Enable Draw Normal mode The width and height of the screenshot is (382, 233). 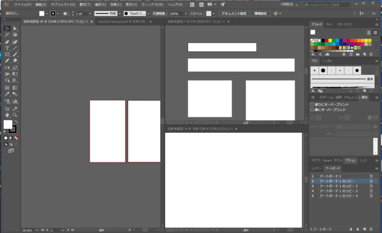[6, 144]
